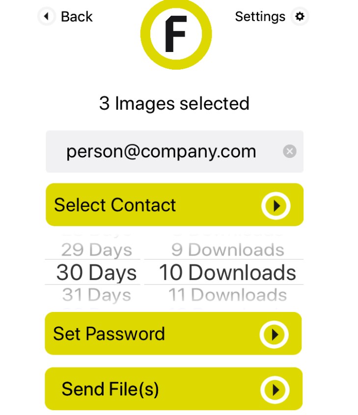Click the Set Password arrow icon

pyautogui.click(x=274, y=334)
